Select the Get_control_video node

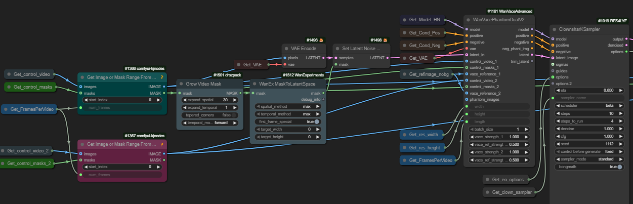click(x=32, y=74)
